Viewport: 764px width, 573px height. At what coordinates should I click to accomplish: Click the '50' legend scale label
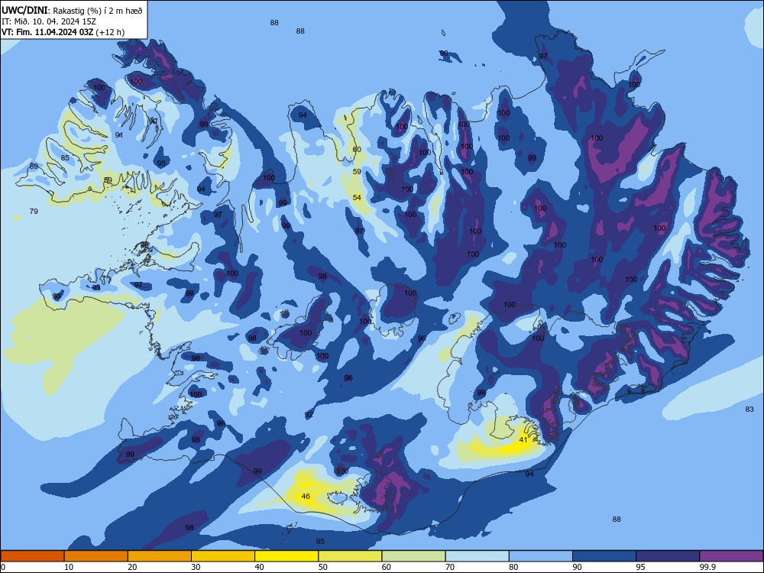click(x=323, y=567)
